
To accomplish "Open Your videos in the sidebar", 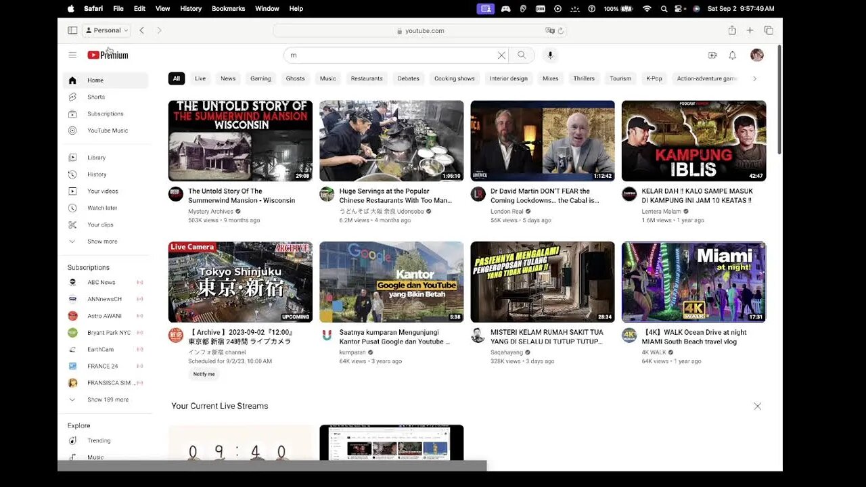I will (106, 191).
